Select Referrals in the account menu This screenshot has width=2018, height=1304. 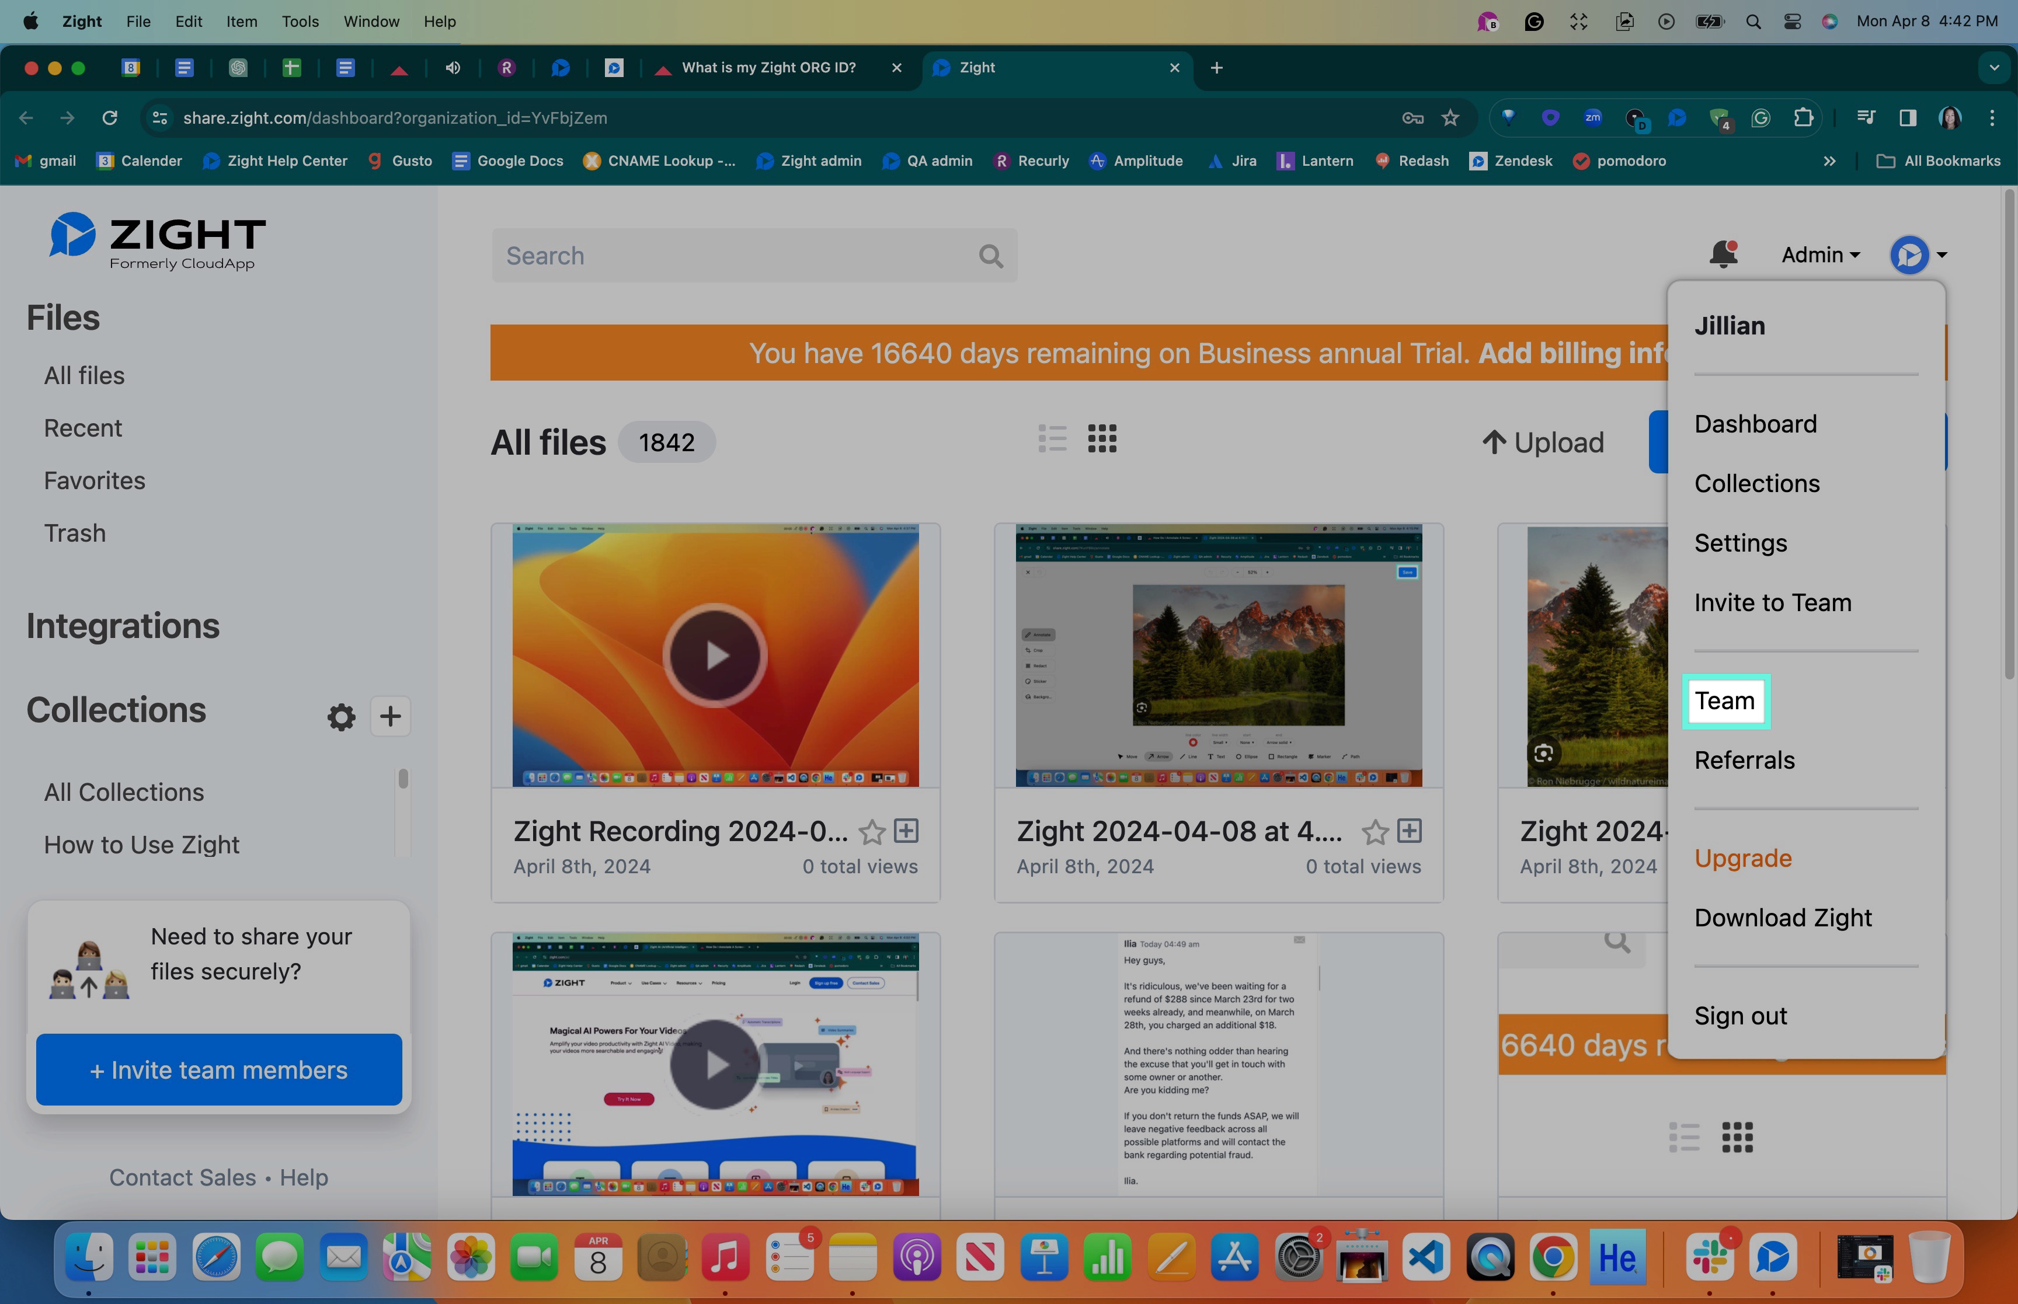pos(1745,759)
